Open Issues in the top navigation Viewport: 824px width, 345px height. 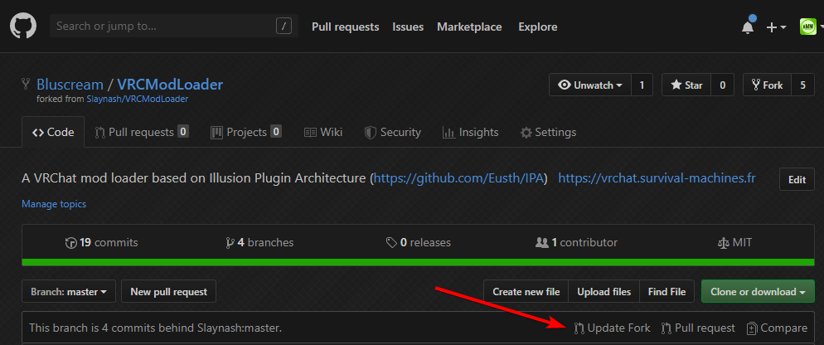[x=408, y=27]
